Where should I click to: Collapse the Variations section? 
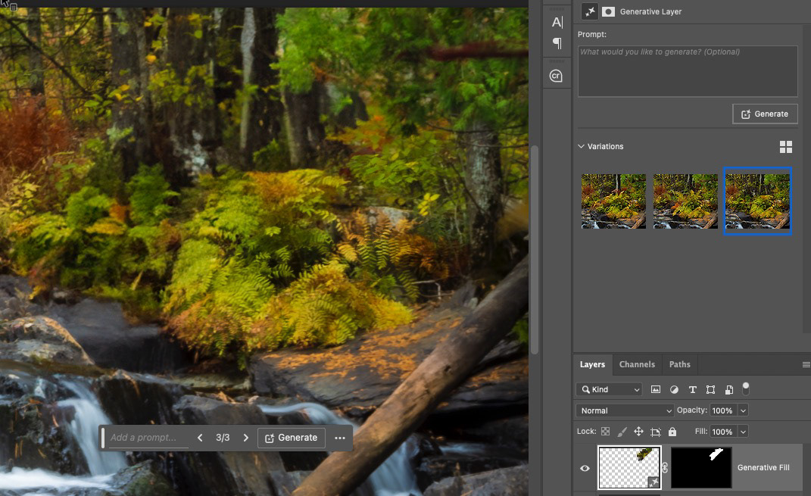click(x=581, y=146)
